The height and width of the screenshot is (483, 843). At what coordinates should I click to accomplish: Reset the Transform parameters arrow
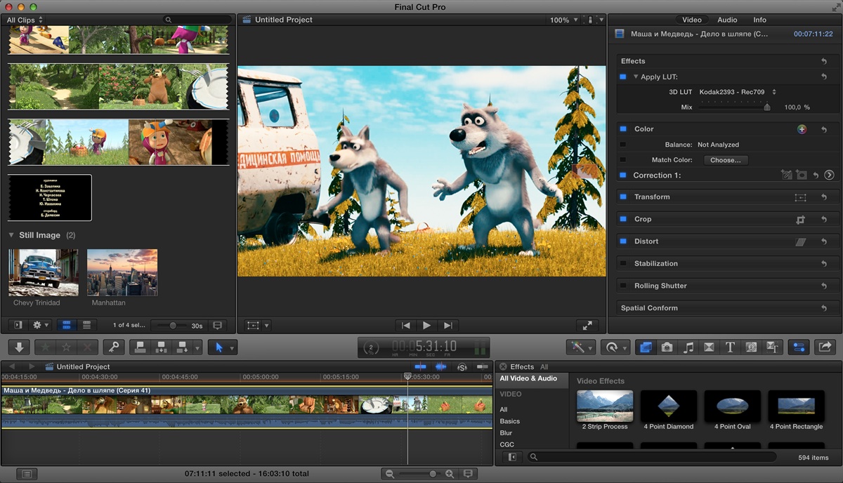click(824, 197)
